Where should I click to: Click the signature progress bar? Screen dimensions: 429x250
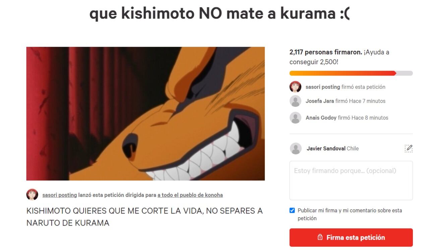(351, 73)
